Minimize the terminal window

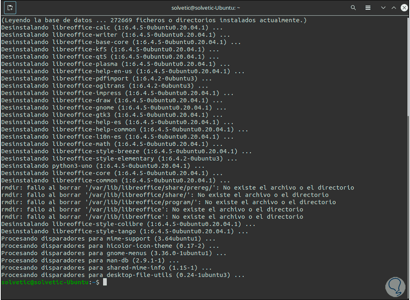click(383, 8)
